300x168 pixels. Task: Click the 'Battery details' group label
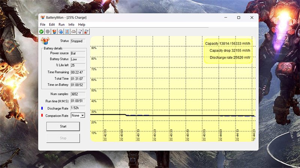click(53, 48)
